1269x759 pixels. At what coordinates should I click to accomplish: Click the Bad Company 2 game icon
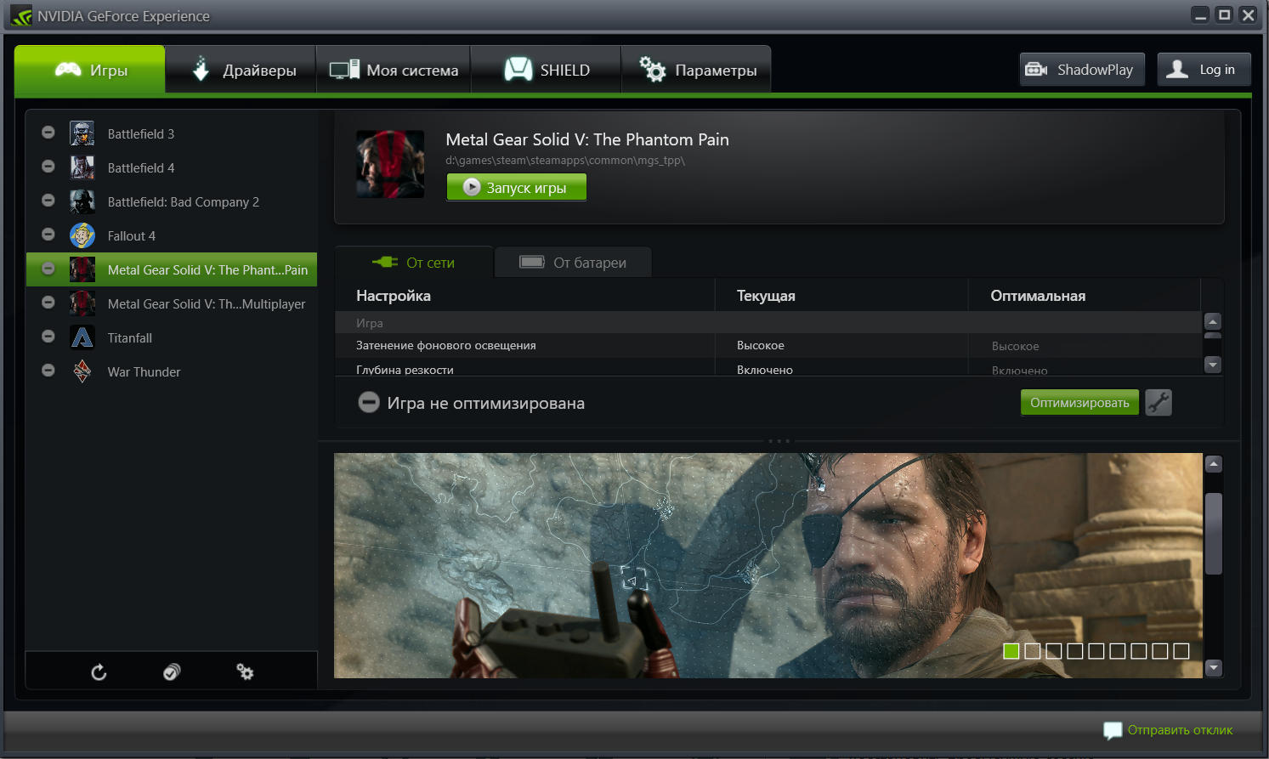[82, 201]
